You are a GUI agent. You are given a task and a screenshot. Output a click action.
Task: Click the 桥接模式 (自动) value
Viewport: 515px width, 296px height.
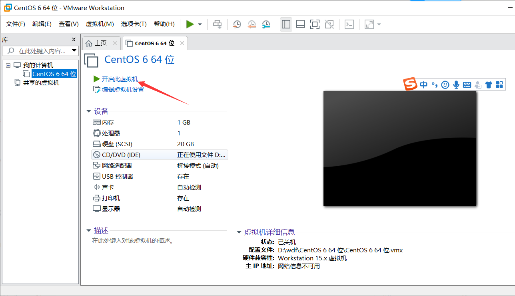198,166
